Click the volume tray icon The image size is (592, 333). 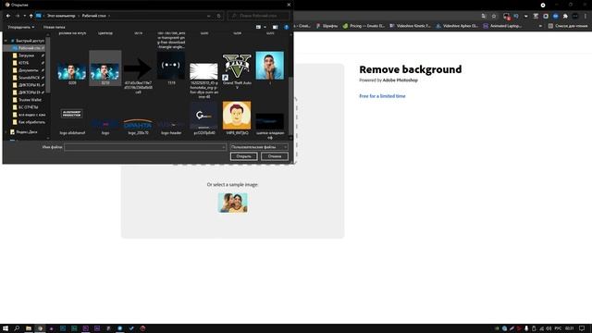(549, 328)
